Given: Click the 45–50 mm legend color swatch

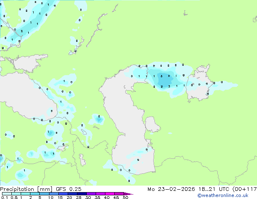Looking at the screenshot, I should 119,194.
